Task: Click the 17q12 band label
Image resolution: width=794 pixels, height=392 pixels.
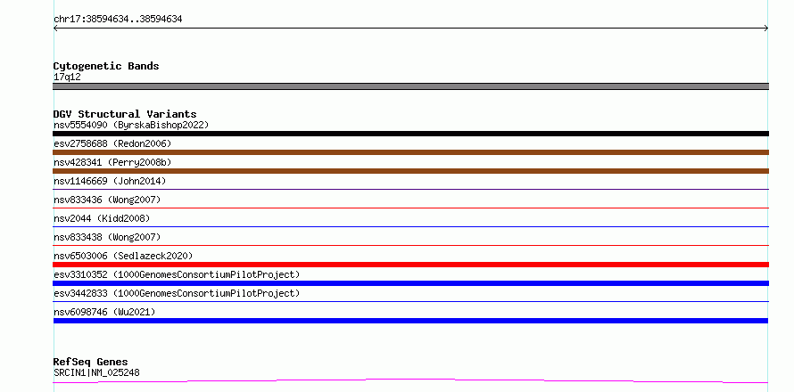Action: tap(67, 78)
